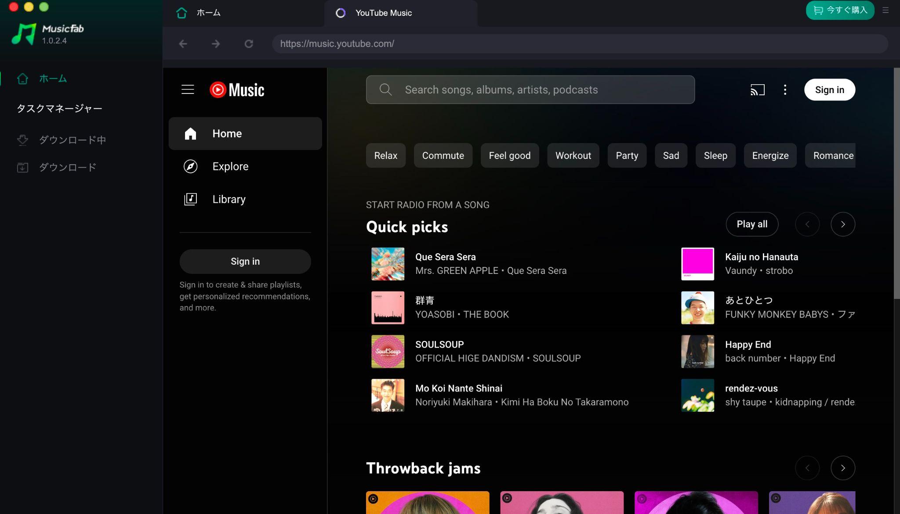Screen dimensions: 900x514
Task: Click Play all for Quick picks
Action: point(752,224)
